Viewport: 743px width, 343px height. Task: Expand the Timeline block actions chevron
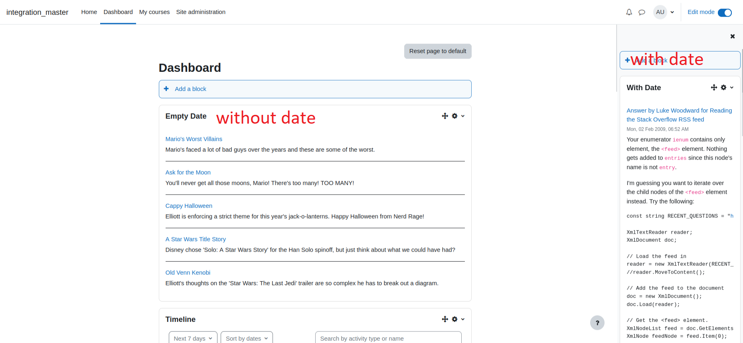[x=463, y=319]
